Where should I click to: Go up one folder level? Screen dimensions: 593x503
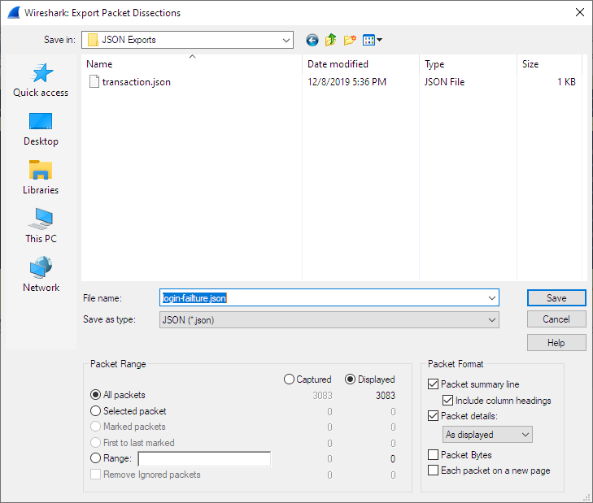pyautogui.click(x=331, y=40)
